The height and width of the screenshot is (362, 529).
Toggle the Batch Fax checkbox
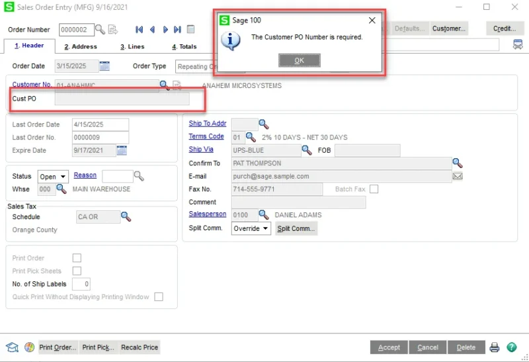pyautogui.click(x=374, y=189)
